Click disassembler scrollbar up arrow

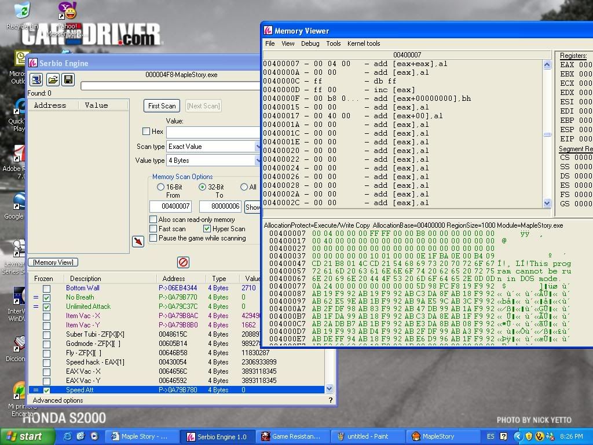point(547,65)
